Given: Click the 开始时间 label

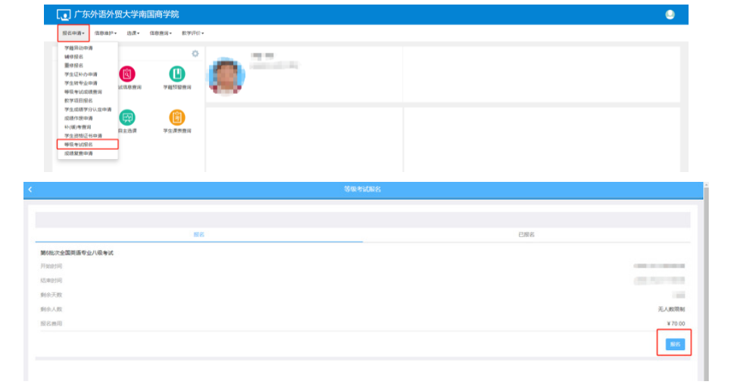Looking at the screenshot, I should [51, 266].
